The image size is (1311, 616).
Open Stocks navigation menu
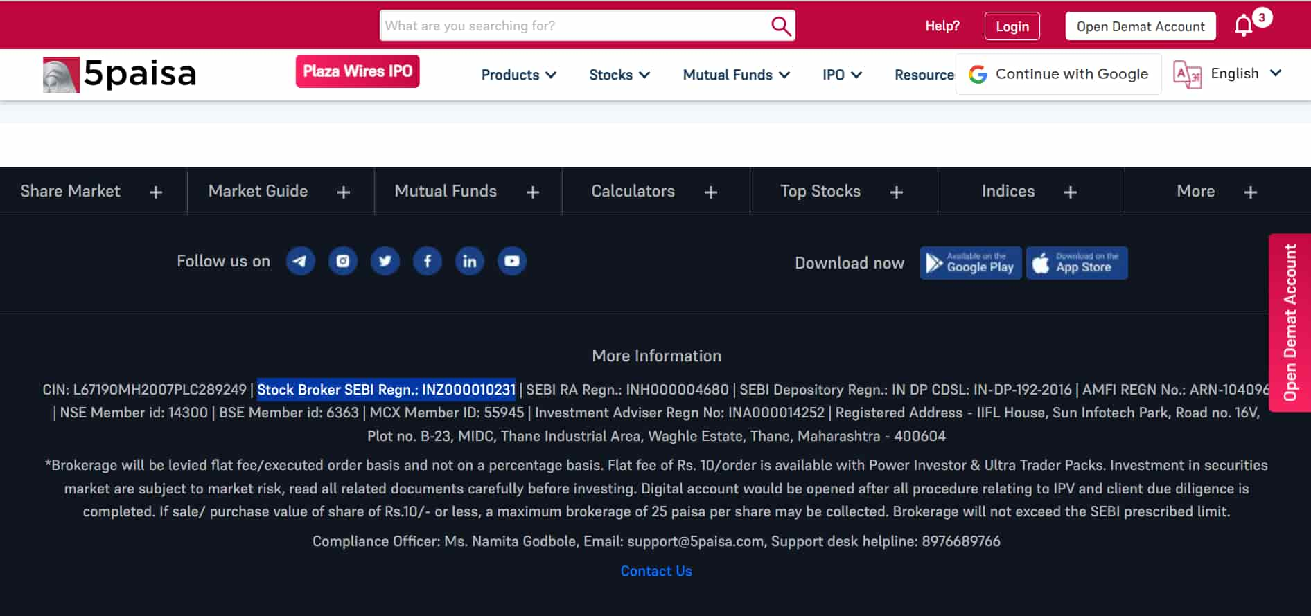point(619,75)
